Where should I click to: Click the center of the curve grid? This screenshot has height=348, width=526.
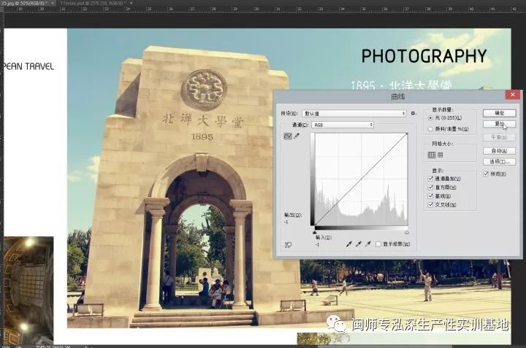[361, 179]
